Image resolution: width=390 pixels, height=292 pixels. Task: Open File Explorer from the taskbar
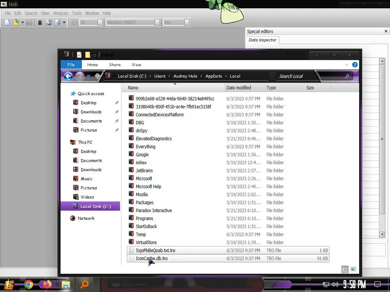coord(66,284)
